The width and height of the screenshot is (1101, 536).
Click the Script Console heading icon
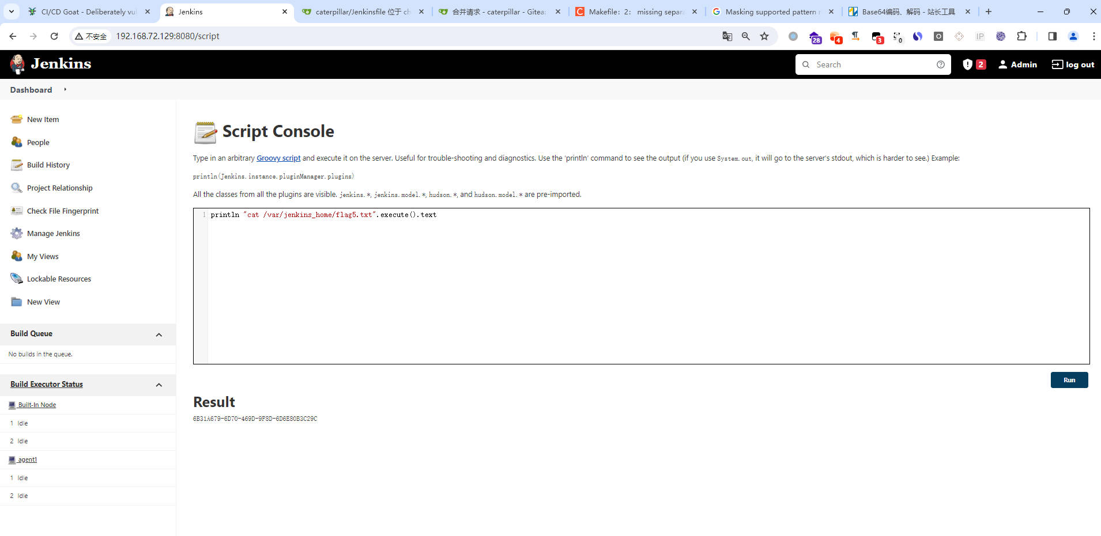[205, 132]
